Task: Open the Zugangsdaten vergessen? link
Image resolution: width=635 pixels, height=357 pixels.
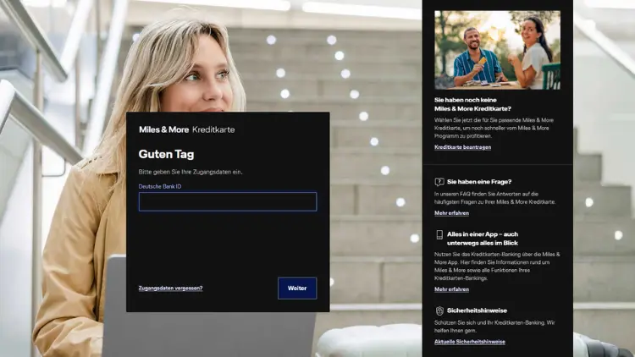Action: pyautogui.click(x=170, y=288)
